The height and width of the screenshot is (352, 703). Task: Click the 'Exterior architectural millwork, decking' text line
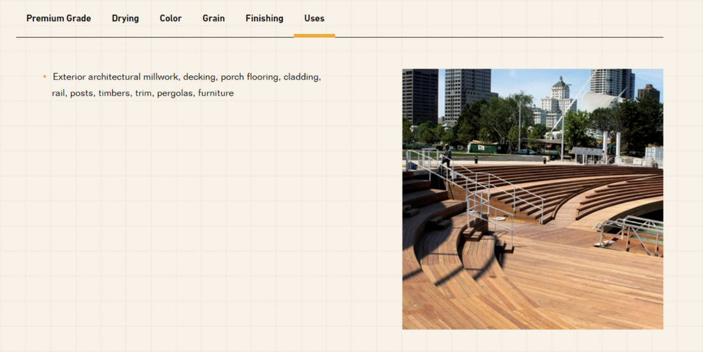pos(187,77)
